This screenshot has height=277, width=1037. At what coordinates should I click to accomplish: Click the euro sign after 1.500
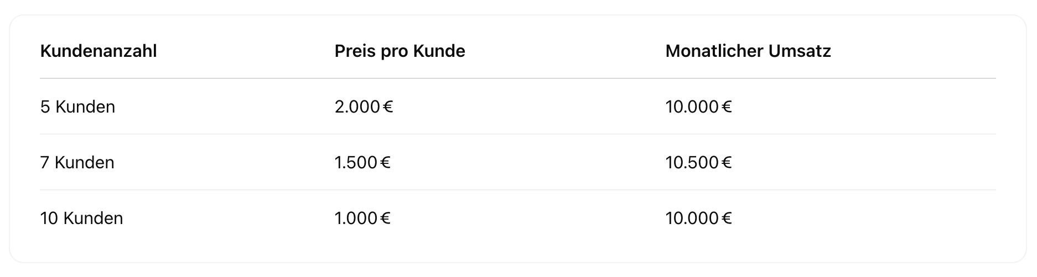click(386, 163)
